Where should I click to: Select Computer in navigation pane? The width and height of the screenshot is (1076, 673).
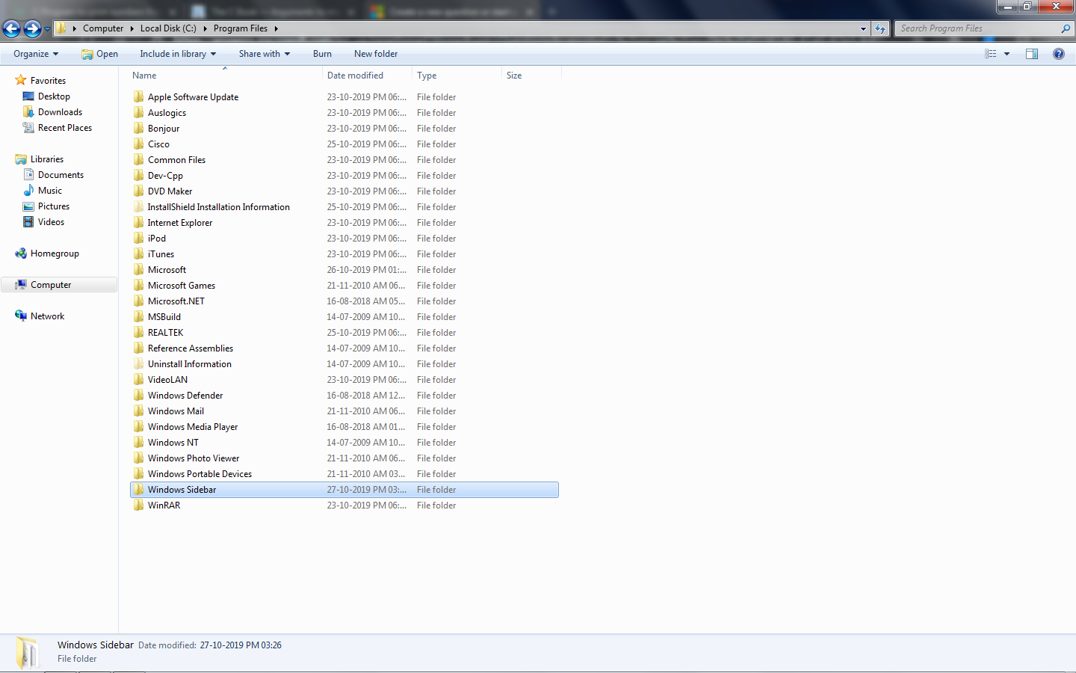[59, 285]
